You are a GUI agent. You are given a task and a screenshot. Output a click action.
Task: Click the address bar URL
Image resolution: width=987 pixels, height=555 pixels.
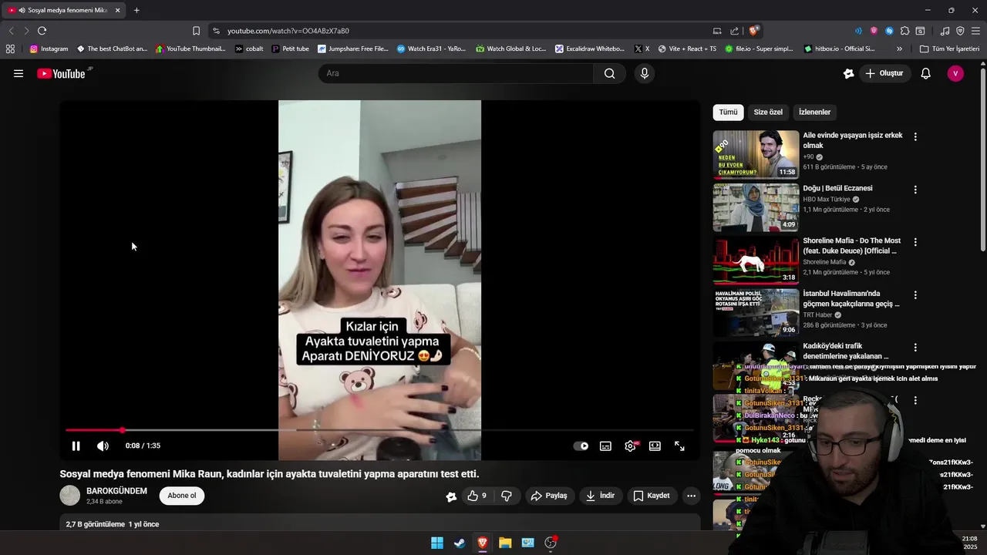288,31
